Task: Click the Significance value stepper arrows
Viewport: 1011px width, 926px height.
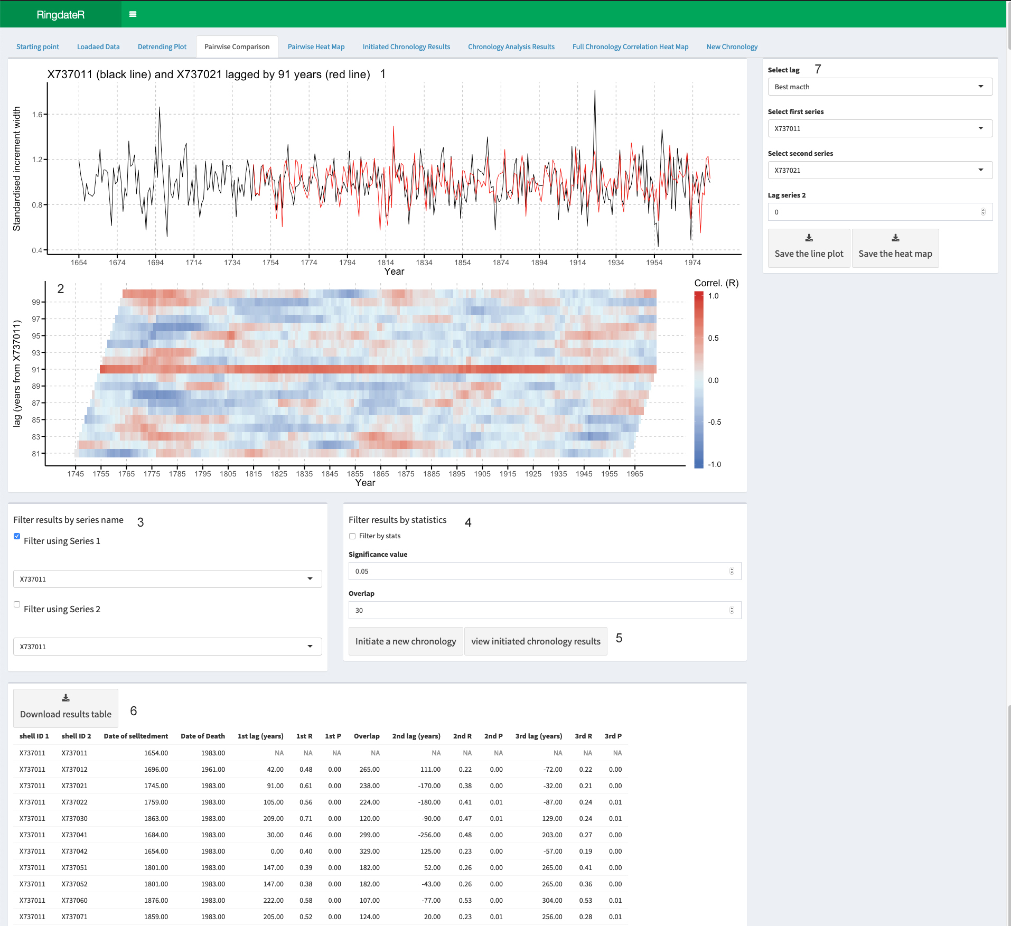Action: pos(732,571)
